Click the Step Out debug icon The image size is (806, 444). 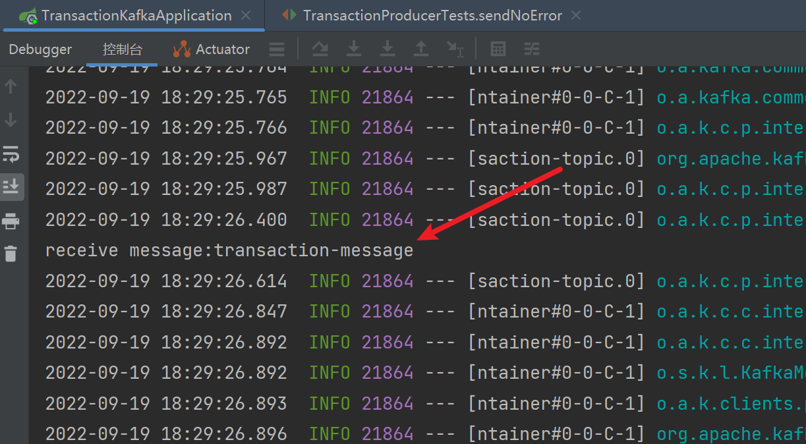(x=421, y=49)
